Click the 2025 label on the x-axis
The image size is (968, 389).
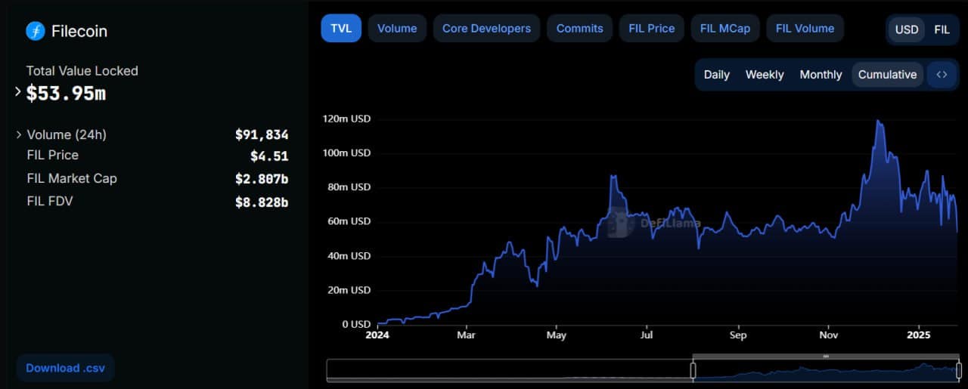coord(919,335)
